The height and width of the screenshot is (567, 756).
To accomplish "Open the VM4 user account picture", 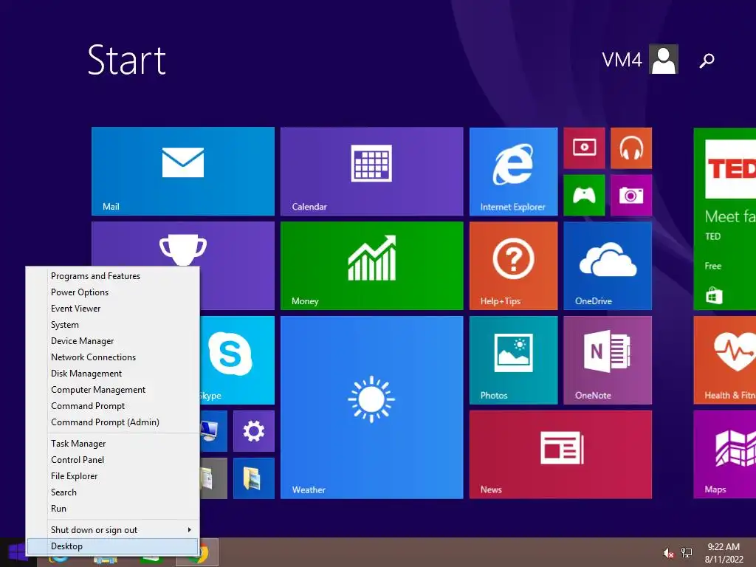I will coord(664,59).
